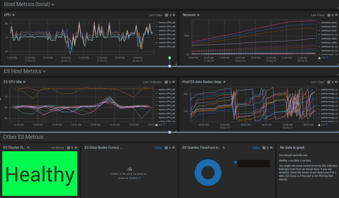Open Prod ES Heap panel in search
The height and width of the screenshot is (198, 339).
click(329, 82)
